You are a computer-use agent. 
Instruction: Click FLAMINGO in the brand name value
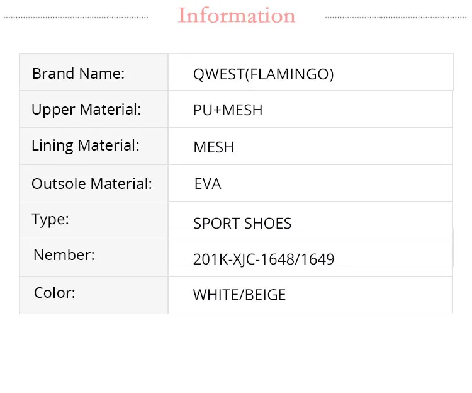[x=289, y=74]
